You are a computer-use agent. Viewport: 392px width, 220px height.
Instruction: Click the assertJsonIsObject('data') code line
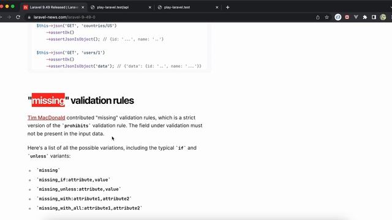click(x=124, y=66)
